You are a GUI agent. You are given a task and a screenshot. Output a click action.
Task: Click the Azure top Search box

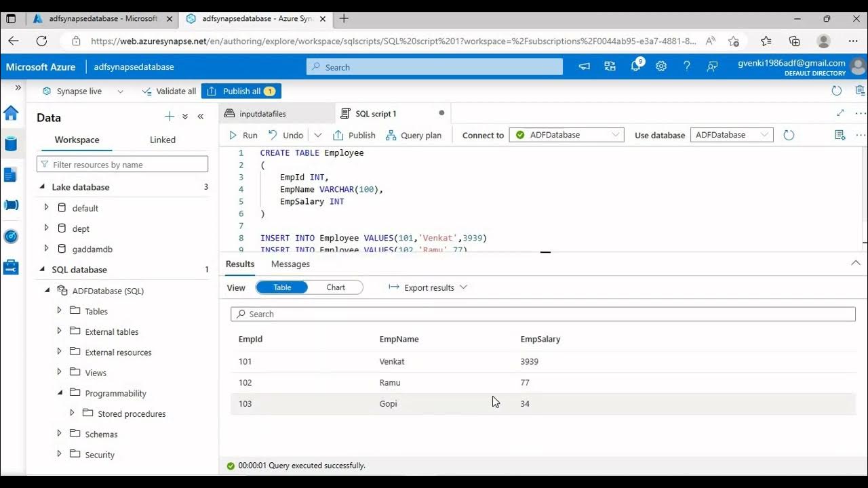click(435, 66)
